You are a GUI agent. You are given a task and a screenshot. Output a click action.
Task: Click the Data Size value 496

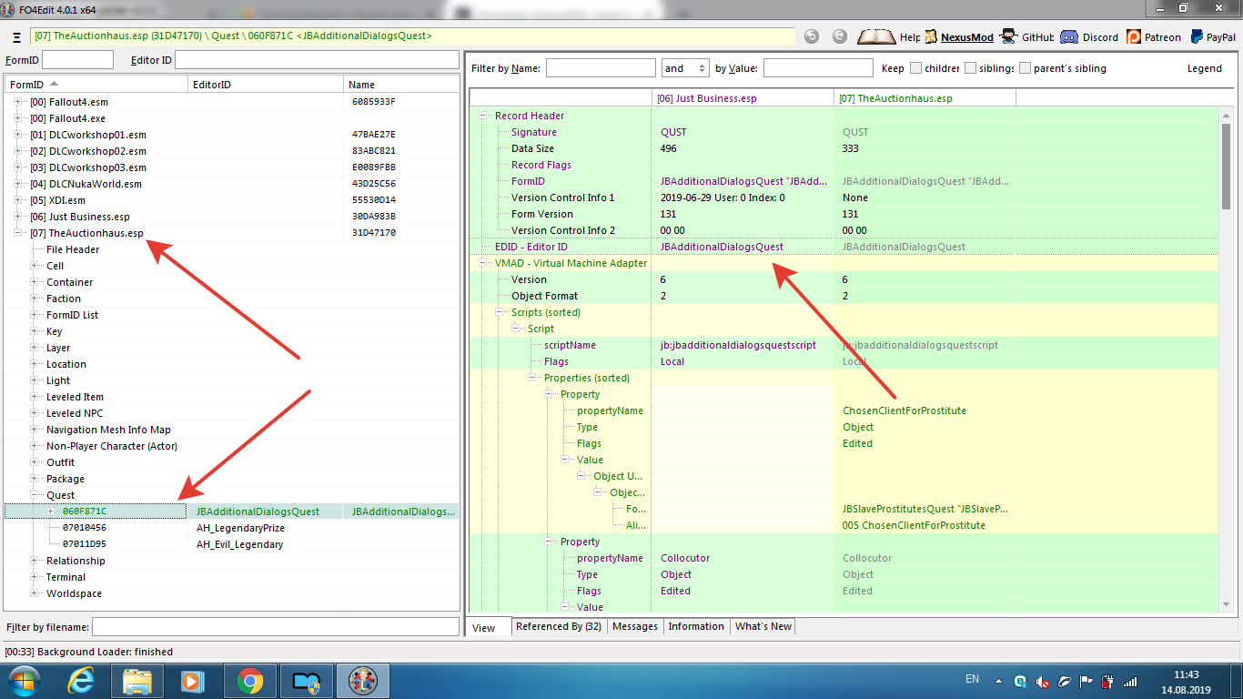[x=669, y=148]
